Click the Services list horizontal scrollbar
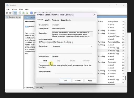This screenshot has height=98, width=134. pos(87,84)
